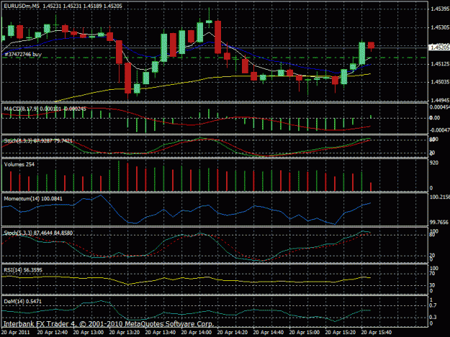Select the #37472746 buy order label
Screen dimensions: 450x337
tap(23, 55)
